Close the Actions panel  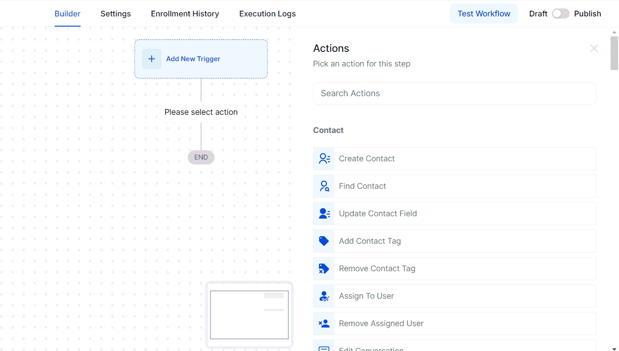pyautogui.click(x=594, y=49)
